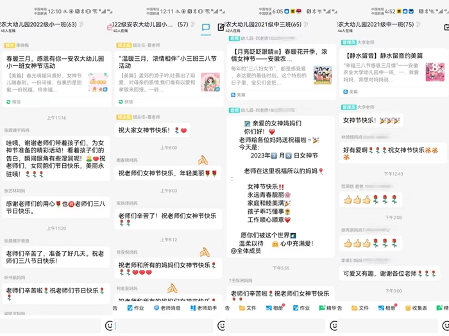Image resolution: width=449 pixels, height=336 pixels.
Task: Open the emoji picker in the leftmost chat
Action: coord(110,326)
